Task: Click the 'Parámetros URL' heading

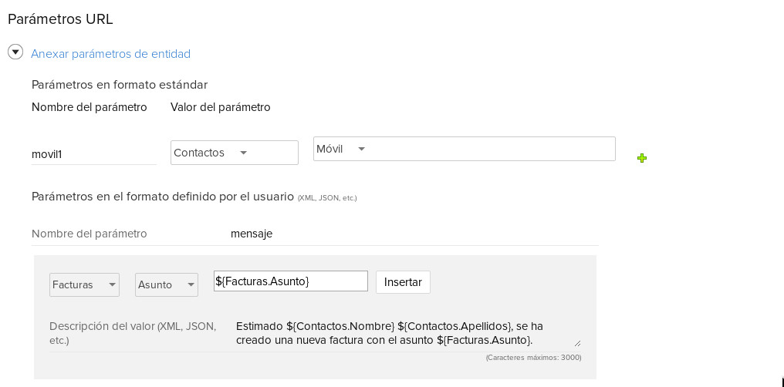Action: tap(60, 19)
